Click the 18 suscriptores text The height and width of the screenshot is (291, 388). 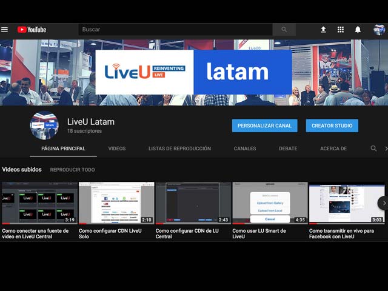point(84,131)
